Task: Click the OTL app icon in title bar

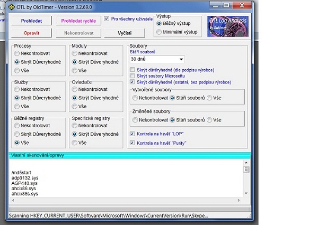Action: tap(12, 7)
